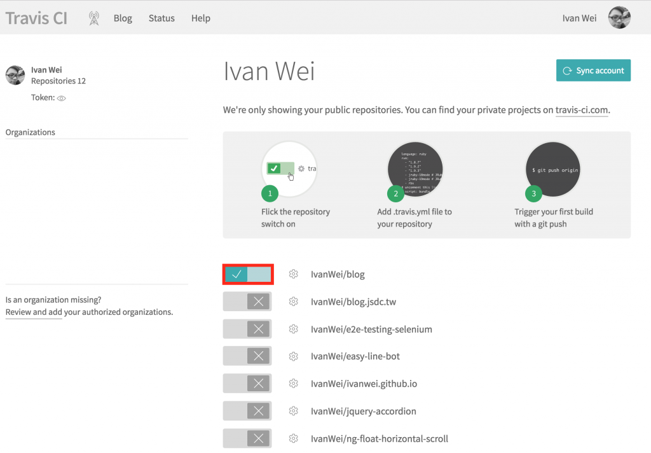
Task: Click the 'Flick the repository switch on' text
Action: (x=296, y=218)
